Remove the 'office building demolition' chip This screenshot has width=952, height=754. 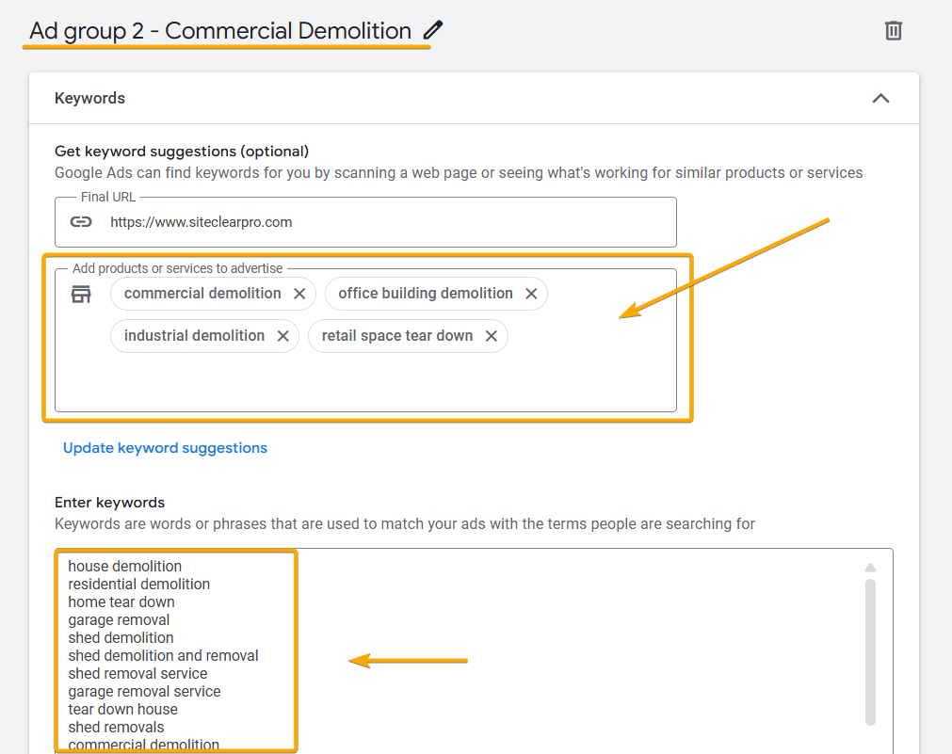(x=532, y=293)
